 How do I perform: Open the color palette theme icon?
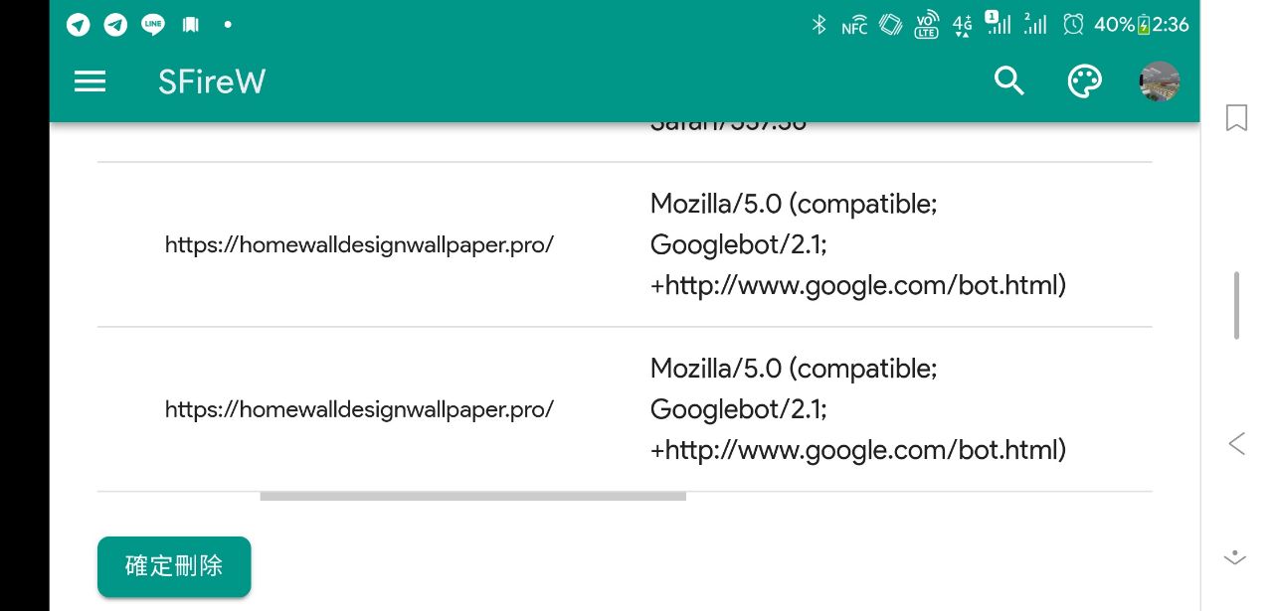point(1084,81)
